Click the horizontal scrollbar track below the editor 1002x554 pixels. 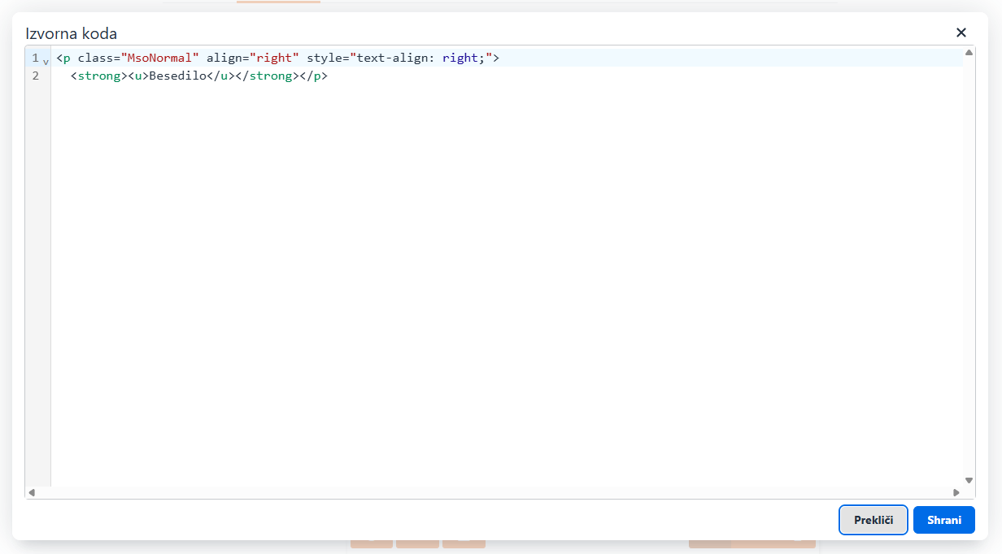pyautogui.click(x=488, y=492)
